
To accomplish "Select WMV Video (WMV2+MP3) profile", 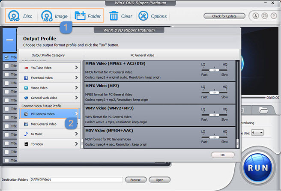I will click(x=160, y=116).
